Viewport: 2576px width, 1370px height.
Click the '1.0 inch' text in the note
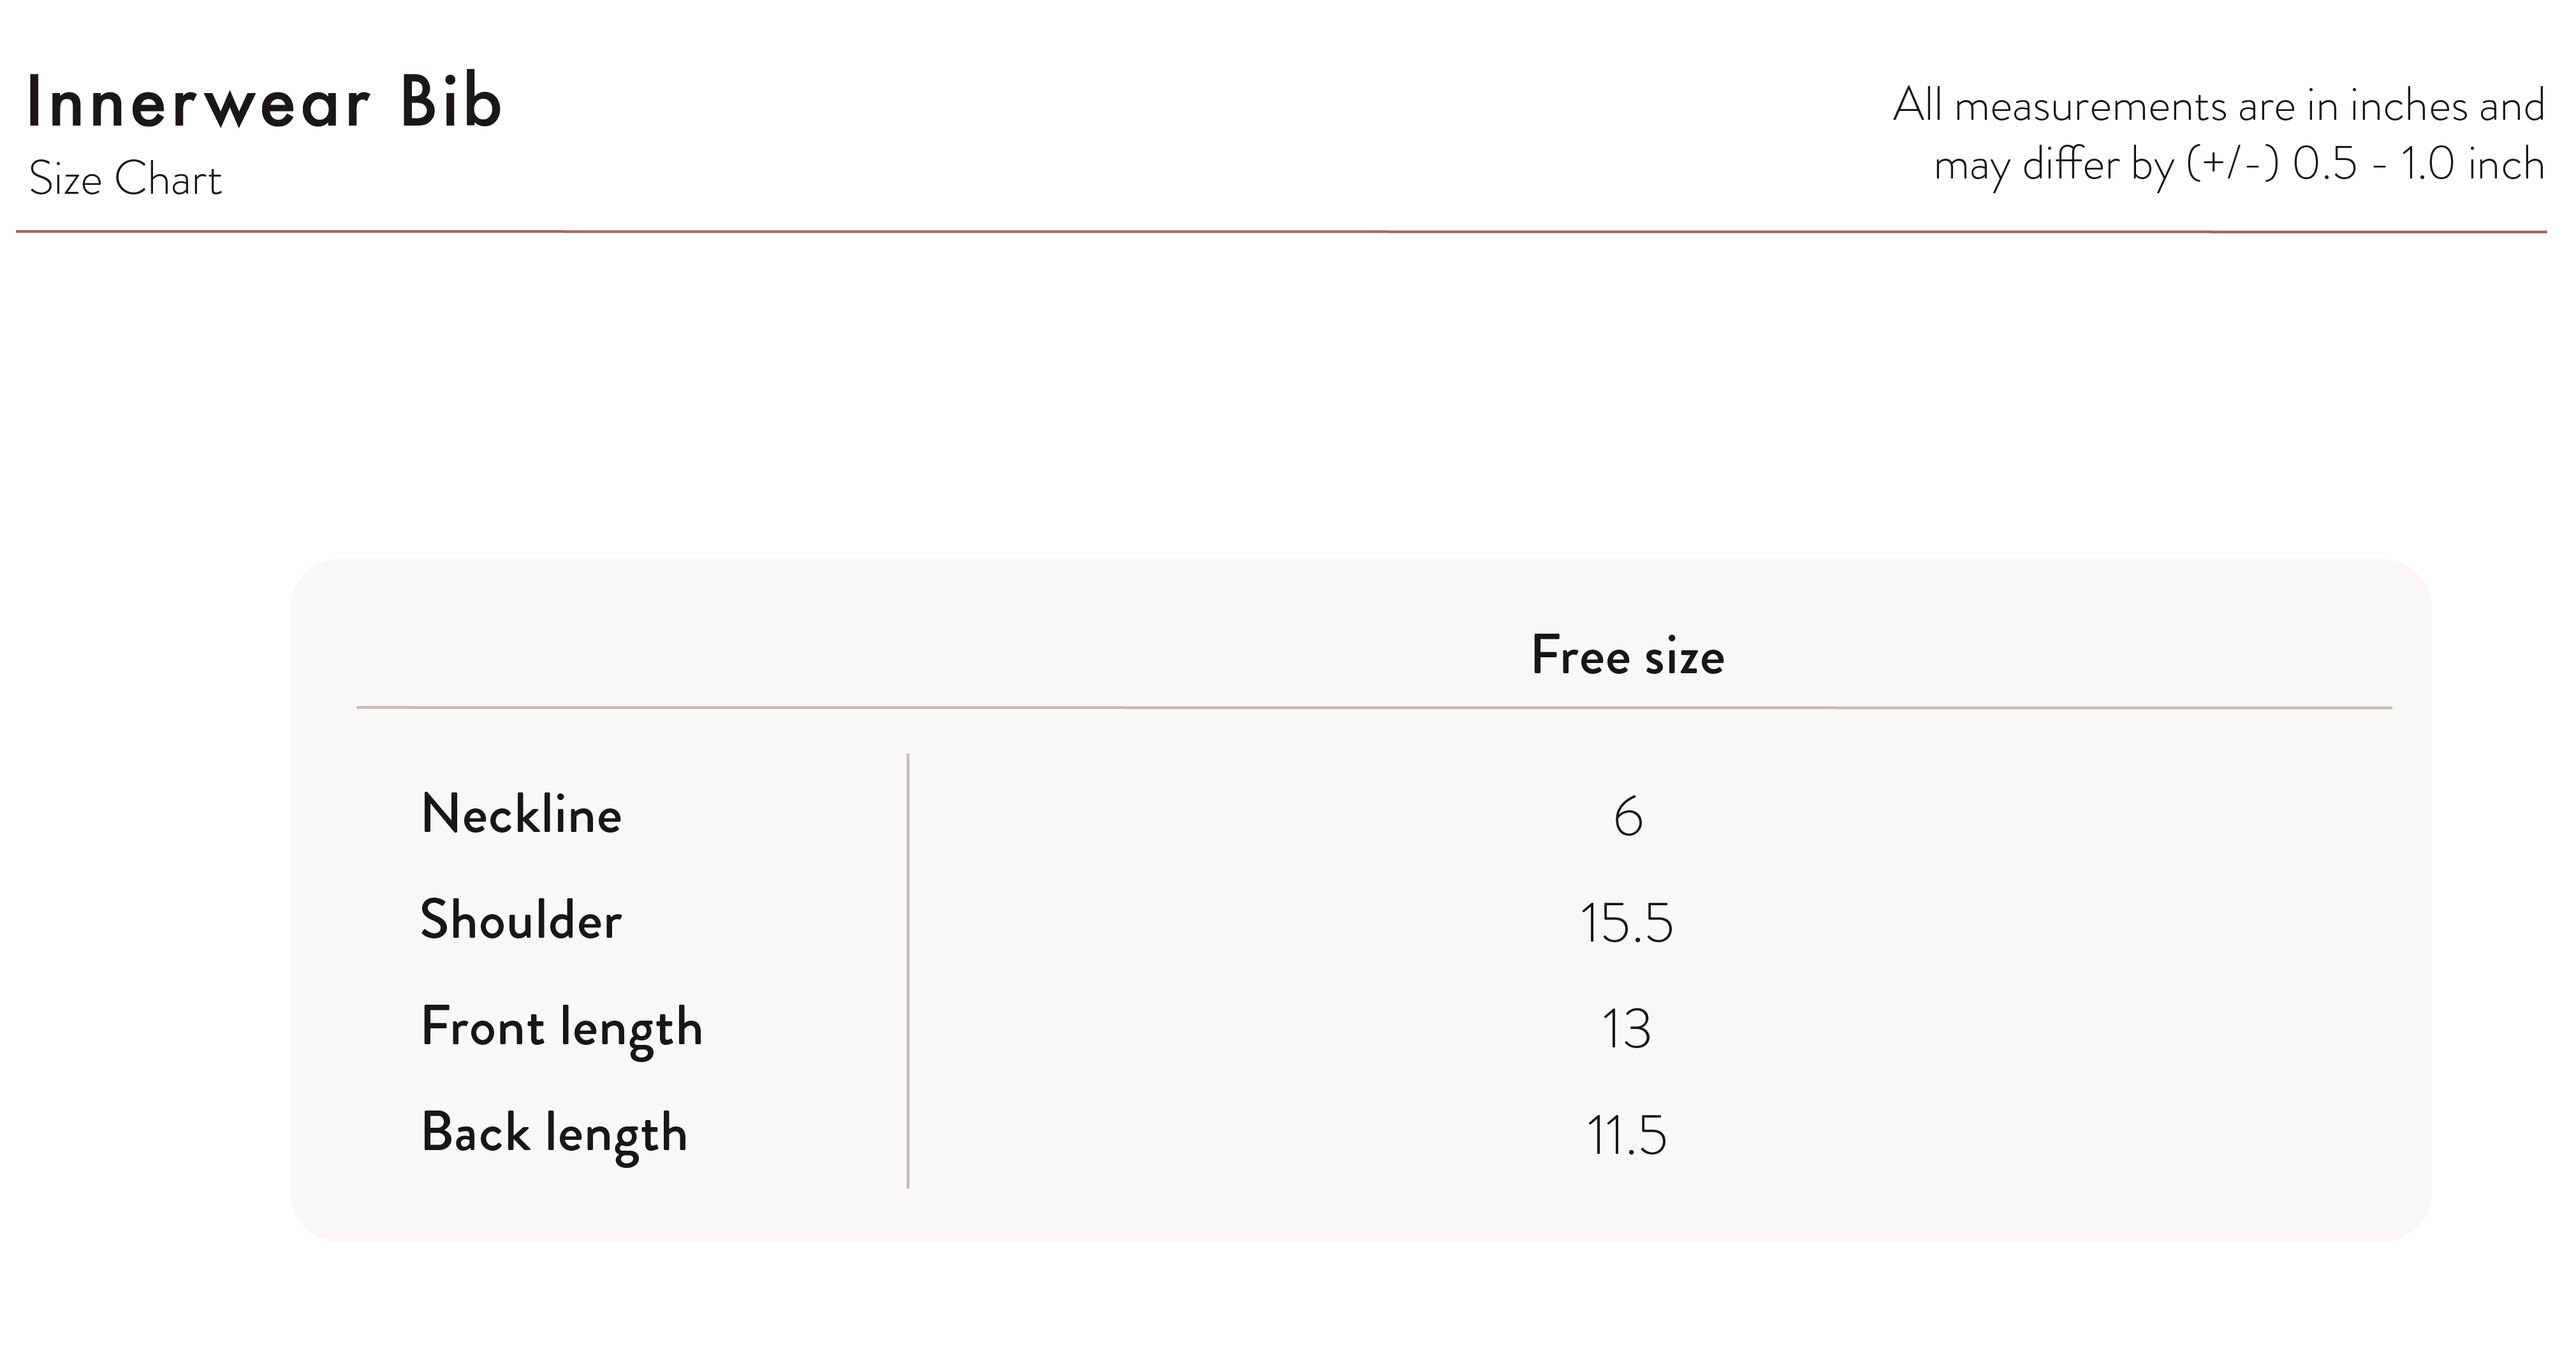pyautogui.click(x=2472, y=164)
